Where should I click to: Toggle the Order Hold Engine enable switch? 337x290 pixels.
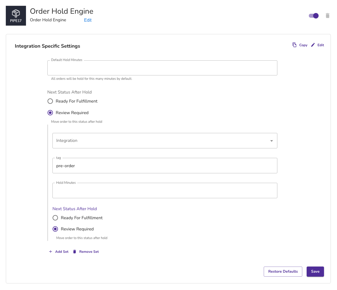[x=314, y=16]
